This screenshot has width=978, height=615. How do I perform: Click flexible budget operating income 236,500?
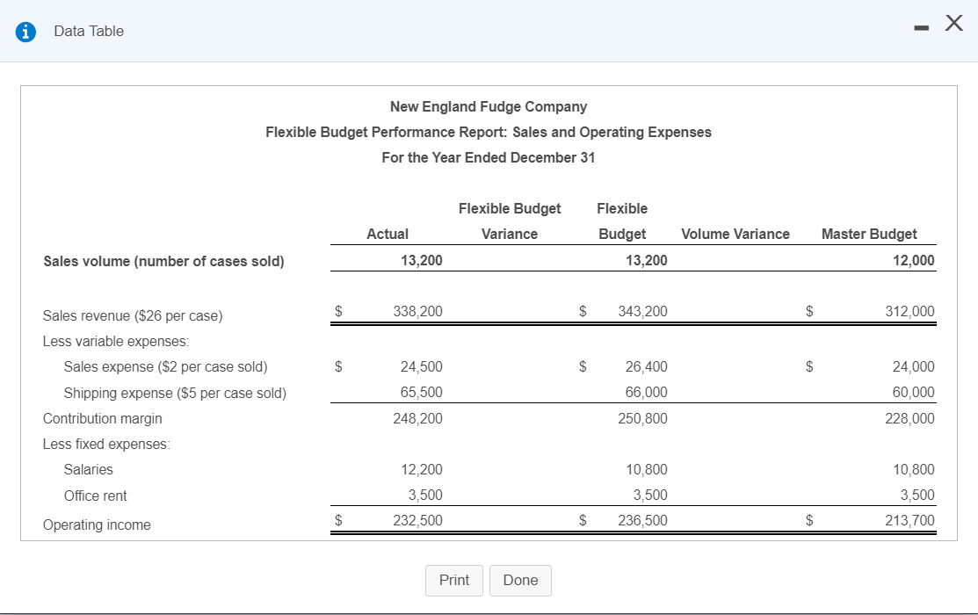643,520
